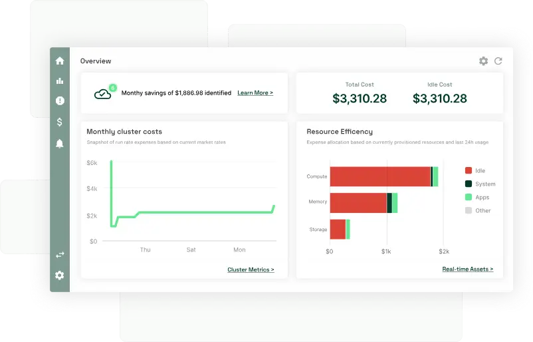Click the $4k axis label
533x342 pixels.
[92, 188]
